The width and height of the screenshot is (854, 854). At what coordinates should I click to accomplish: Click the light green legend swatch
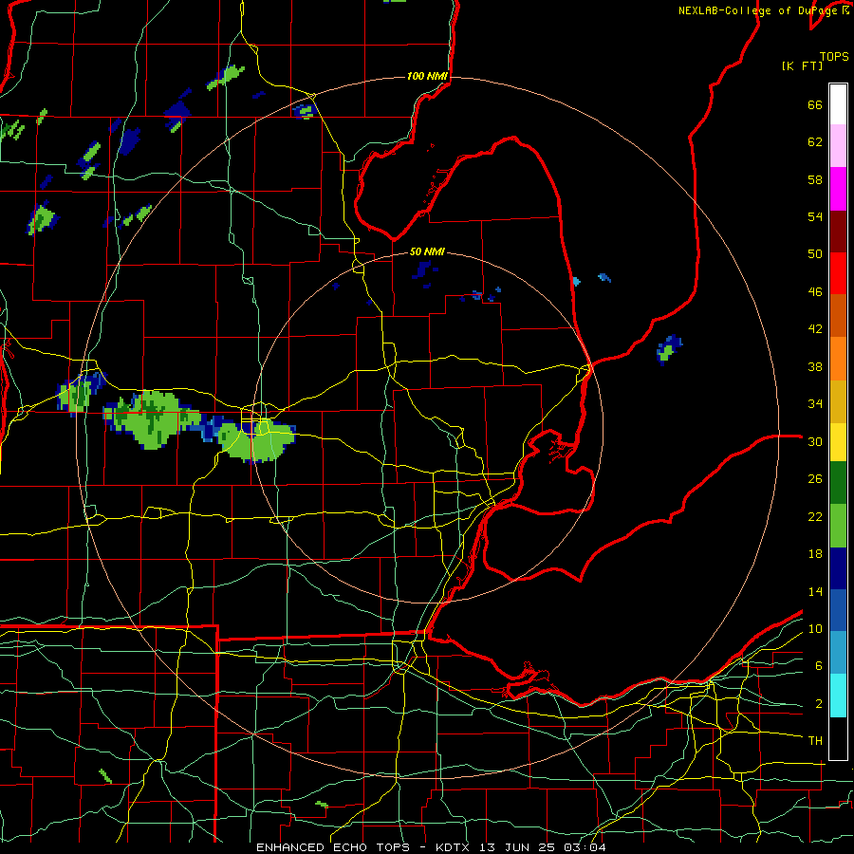[x=838, y=526]
